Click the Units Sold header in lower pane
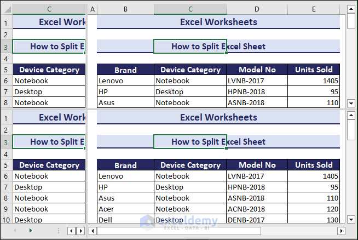358x240 pixels. [x=314, y=165]
